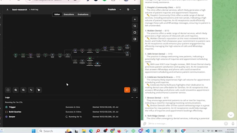Image resolution: width=237 pixels, height=133 pixels.
Task: Toggle the side panel icon on the canvas
Action: [x=135, y=39]
